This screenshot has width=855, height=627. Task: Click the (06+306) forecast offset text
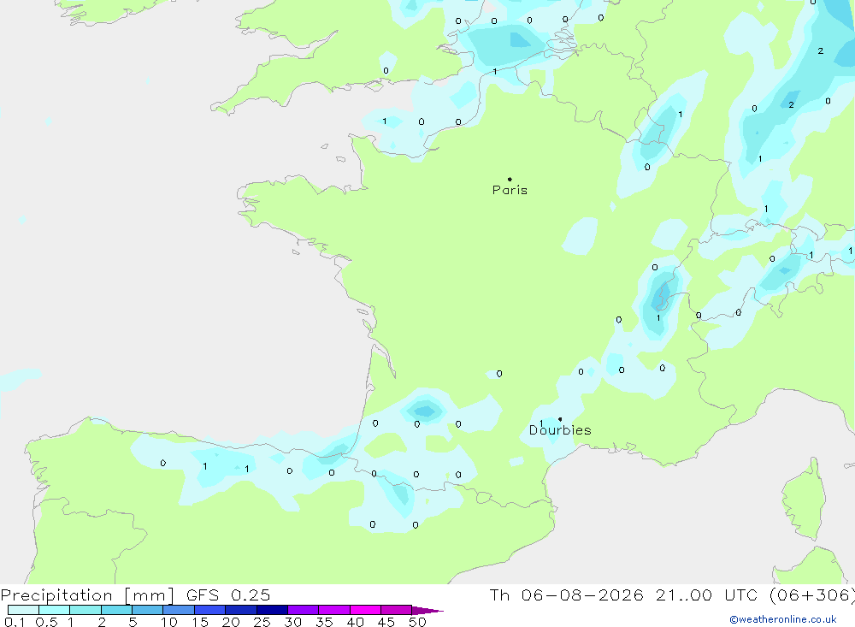click(812, 594)
